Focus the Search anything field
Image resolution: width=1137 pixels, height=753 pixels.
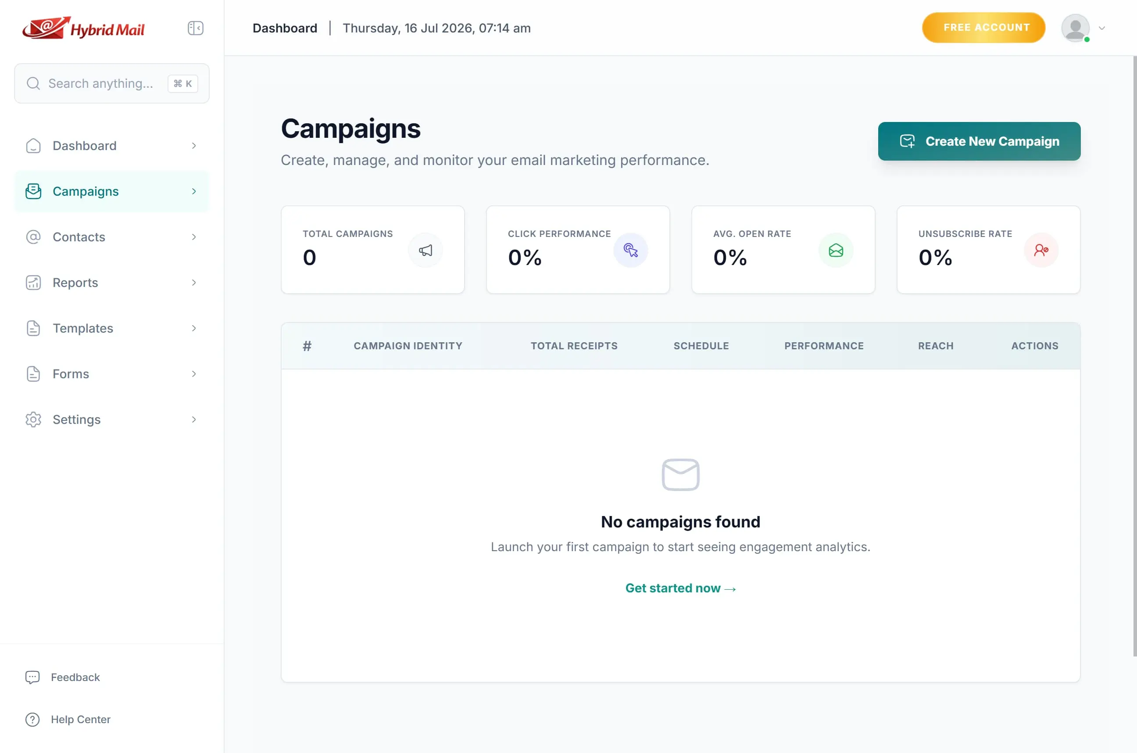click(x=112, y=83)
